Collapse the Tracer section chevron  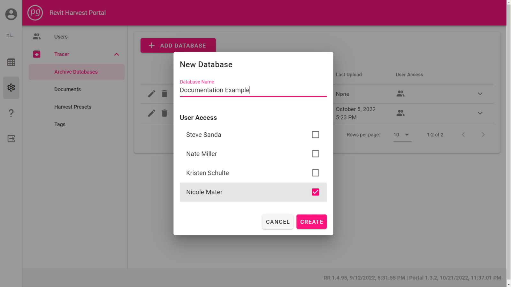117,54
